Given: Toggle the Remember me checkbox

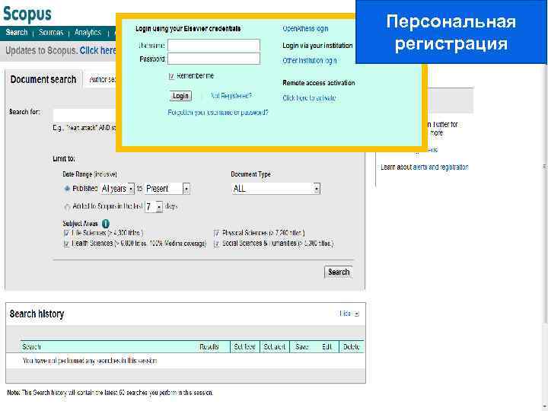Looking at the screenshot, I should 171,76.
